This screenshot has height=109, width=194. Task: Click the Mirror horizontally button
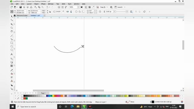click(x=67, y=12)
